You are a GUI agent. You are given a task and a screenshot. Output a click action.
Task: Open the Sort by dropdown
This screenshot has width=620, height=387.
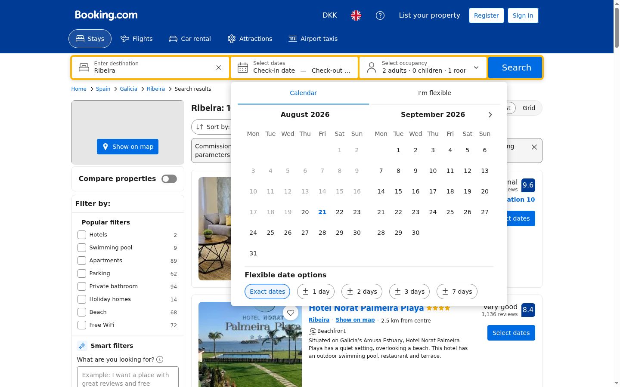click(212, 127)
